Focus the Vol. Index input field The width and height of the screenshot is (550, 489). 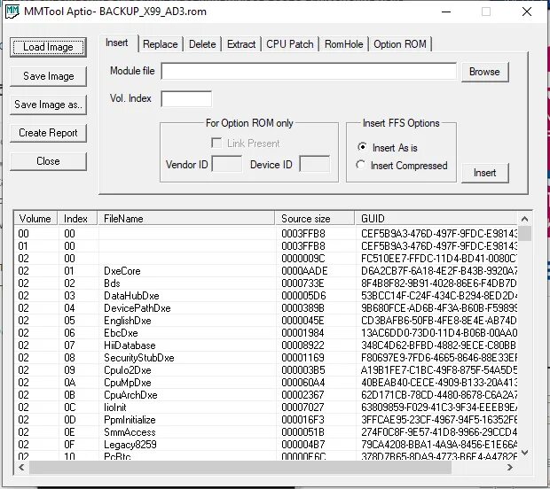pos(186,99)
